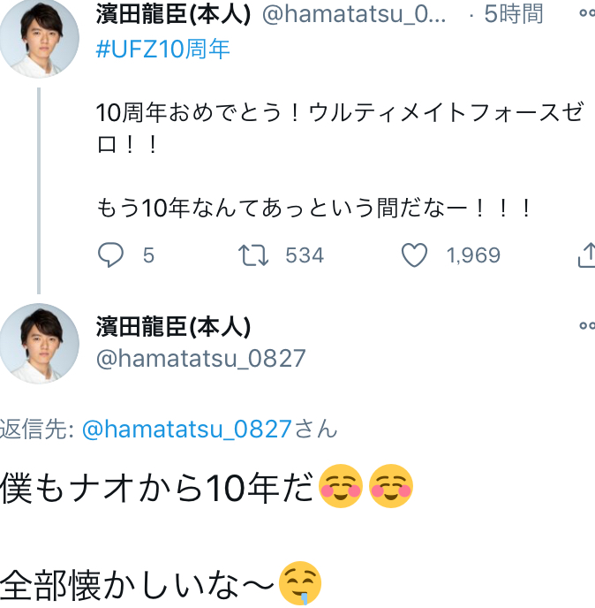Viewport: 595px width, 608px height.
Task: Open more options beside the second 濱田龍臣(本人) name
Action: click(586, 325)
